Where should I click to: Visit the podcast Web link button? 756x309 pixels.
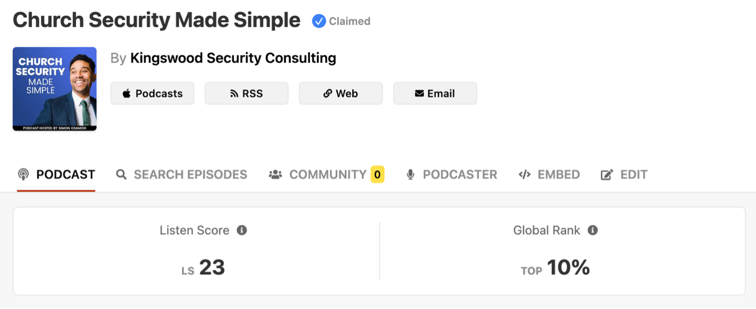[x=340, y=93]
